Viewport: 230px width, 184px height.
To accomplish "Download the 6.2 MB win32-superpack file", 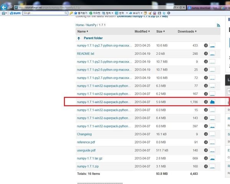I will click(x=104, y=94).
